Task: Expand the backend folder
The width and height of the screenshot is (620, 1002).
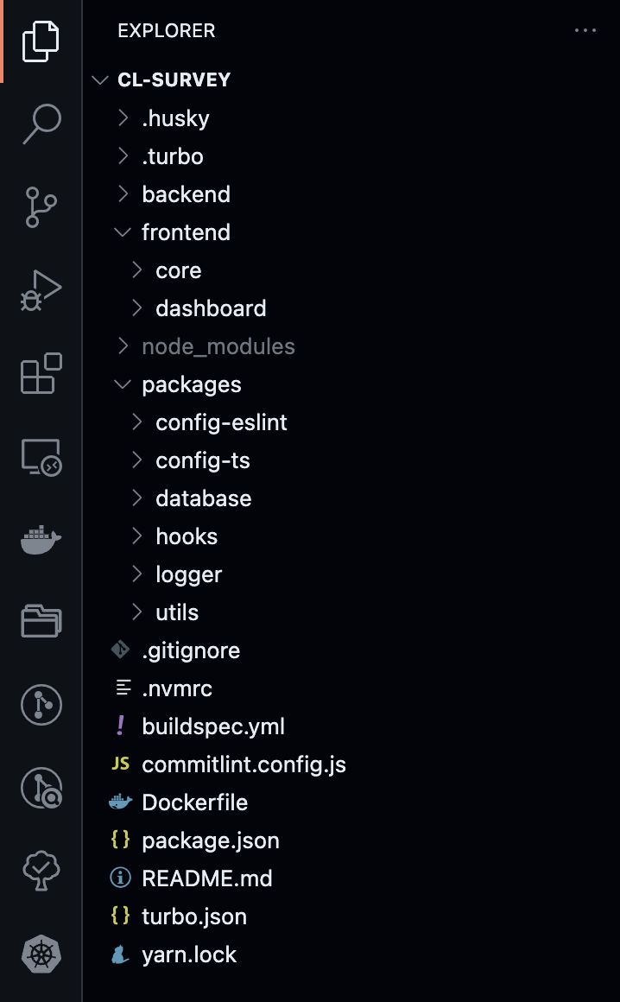Action: coord(186,194)
